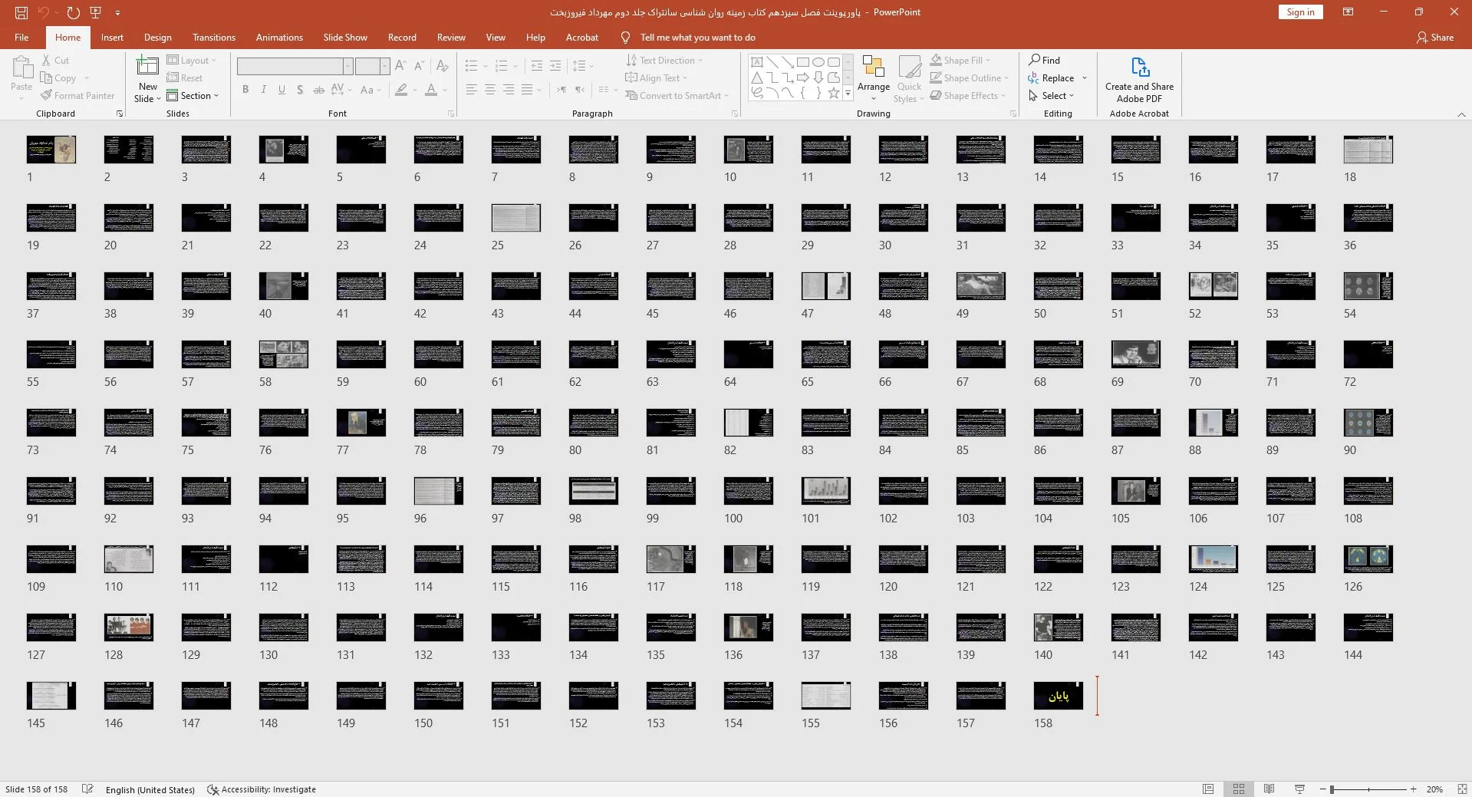Start Slide Show from status bar icon

pyautogui.click(x=1299, y=789)
